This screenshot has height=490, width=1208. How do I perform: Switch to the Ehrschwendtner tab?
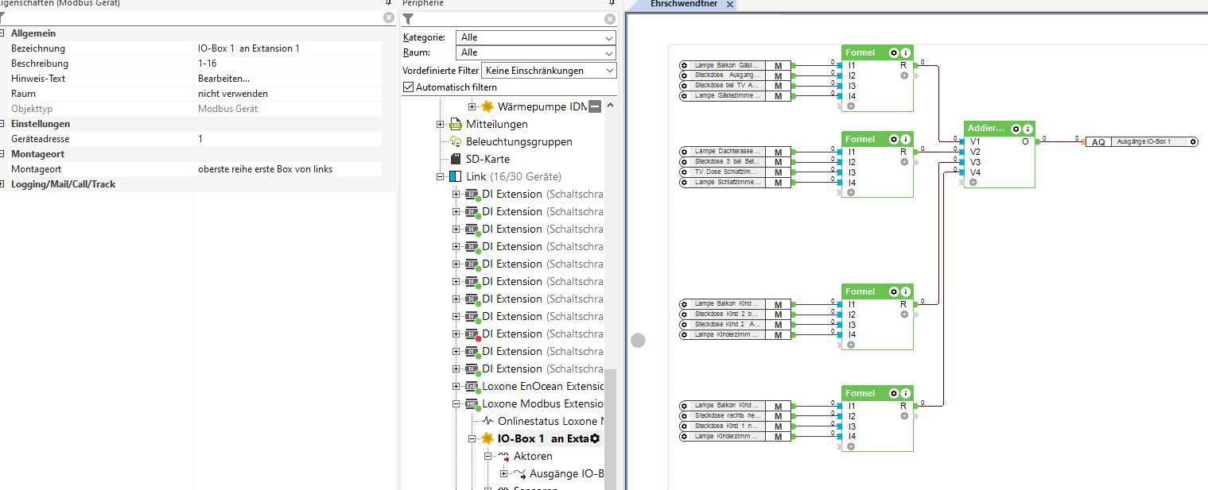[684, 4]
